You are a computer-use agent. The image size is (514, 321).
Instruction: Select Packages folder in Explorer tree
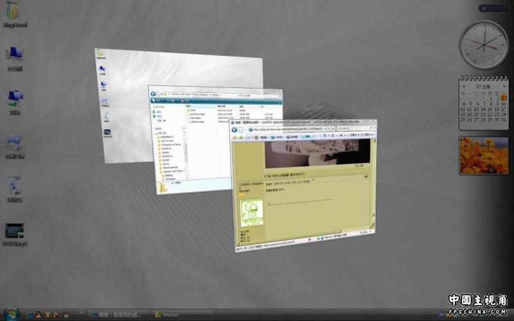(x=170, y=179)
